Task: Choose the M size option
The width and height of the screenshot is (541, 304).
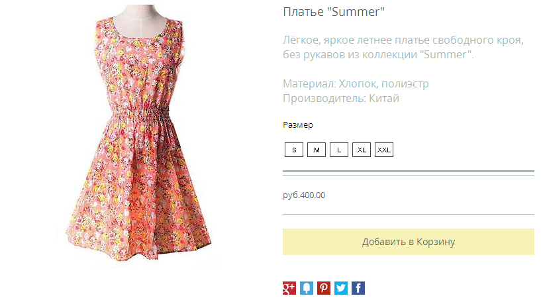Action: coord(317,150)
